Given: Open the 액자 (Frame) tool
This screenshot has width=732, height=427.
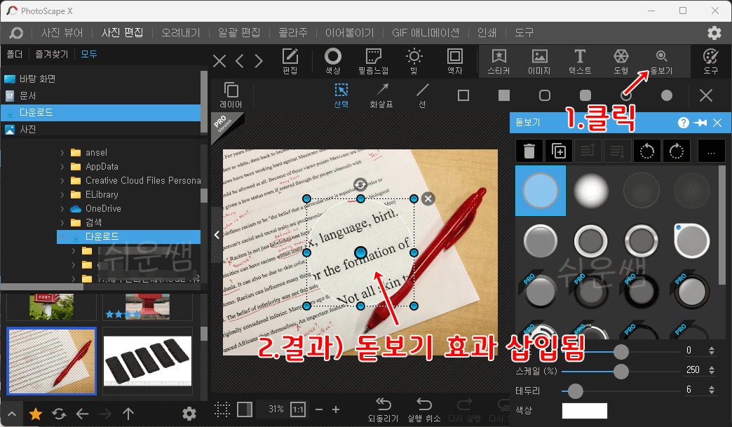Looking at the screenshot, I should 455,61.
